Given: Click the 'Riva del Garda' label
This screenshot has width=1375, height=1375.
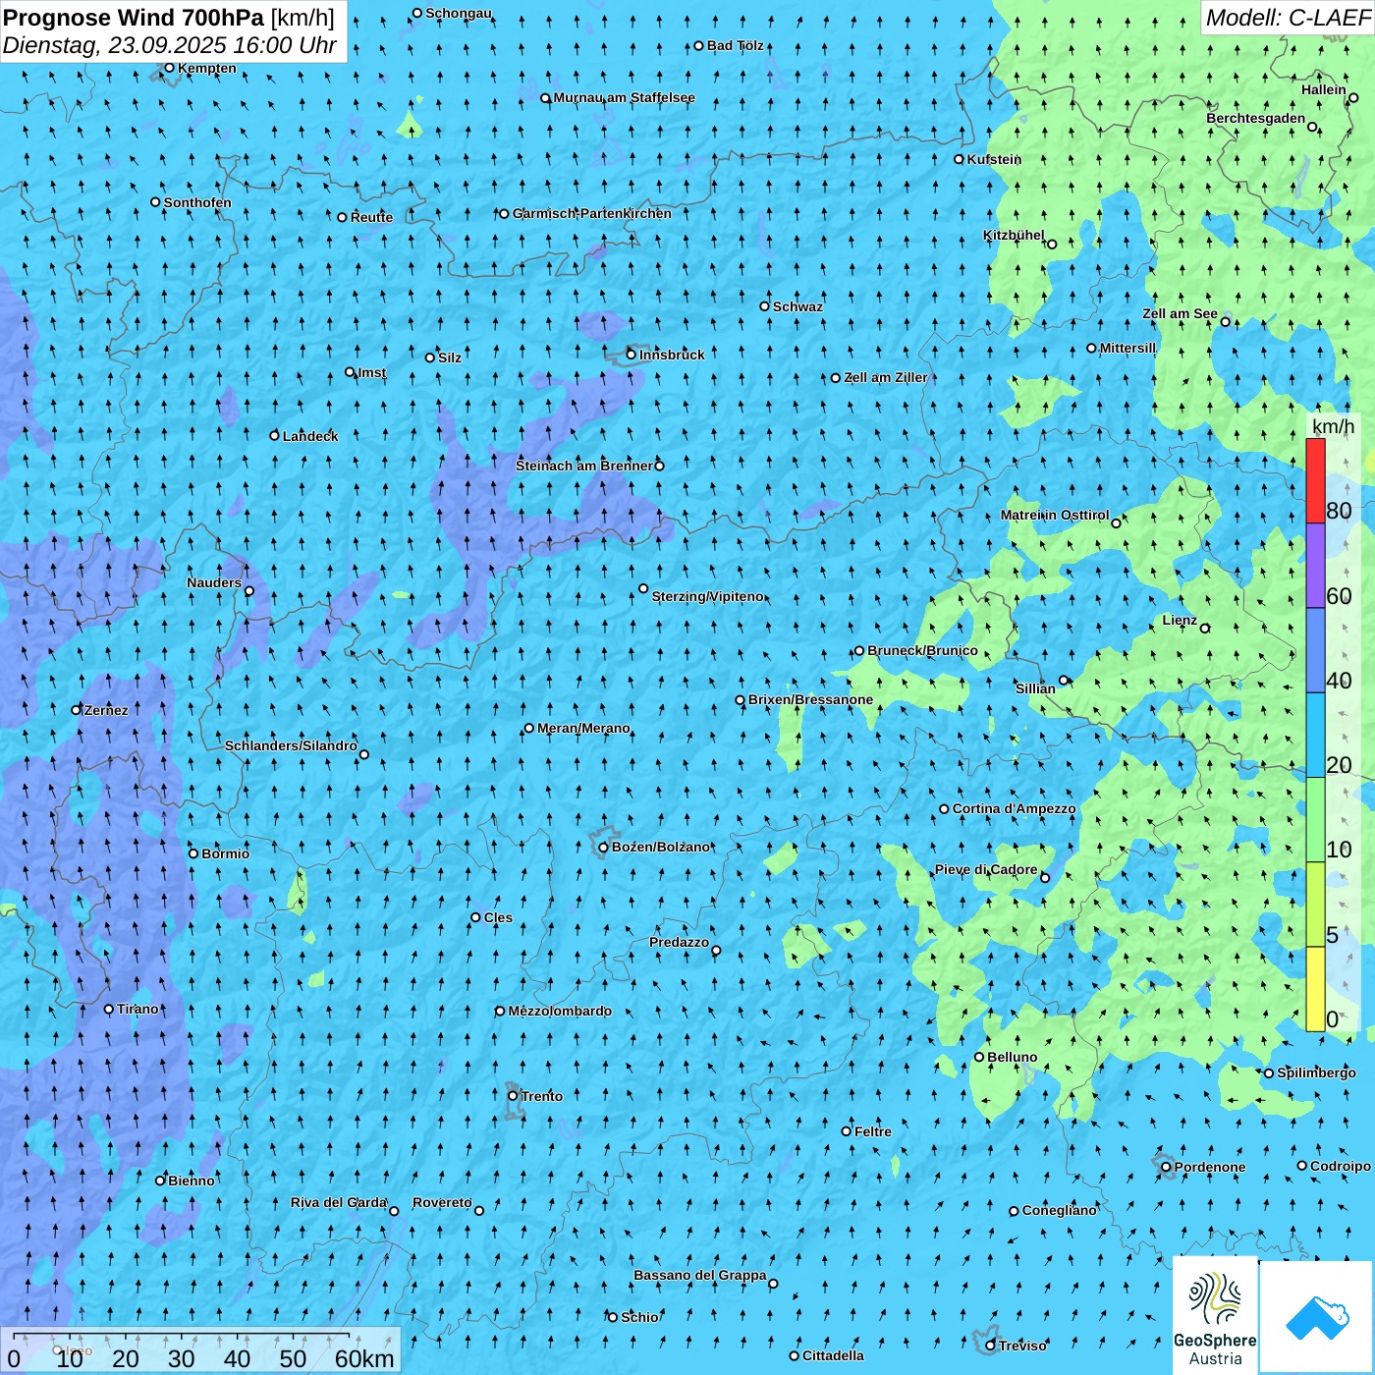Looking at the screenshot, I should 339,1202.
